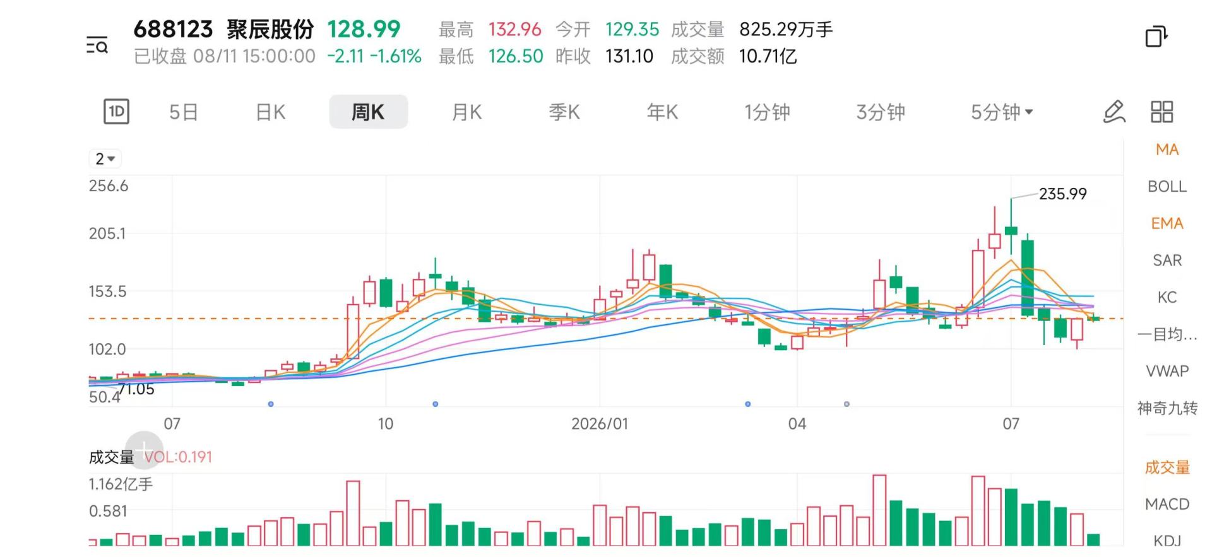Click the 2026/01 date axis label
The height and width of the screenshot is (557, 1212).
[600, 424]
